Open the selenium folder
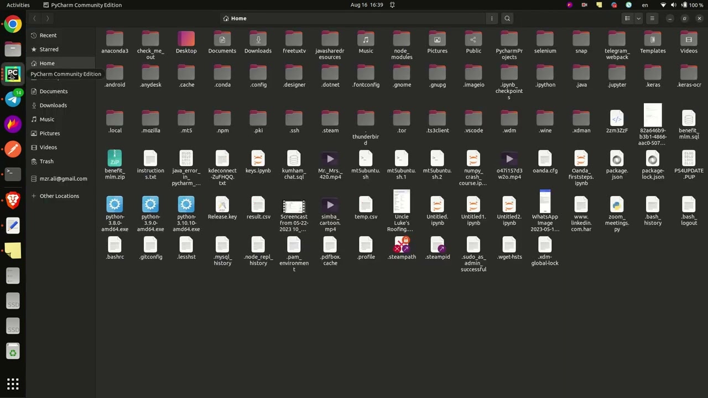The height and width of the screenshot is (398, 708). [x=545, y=43]
